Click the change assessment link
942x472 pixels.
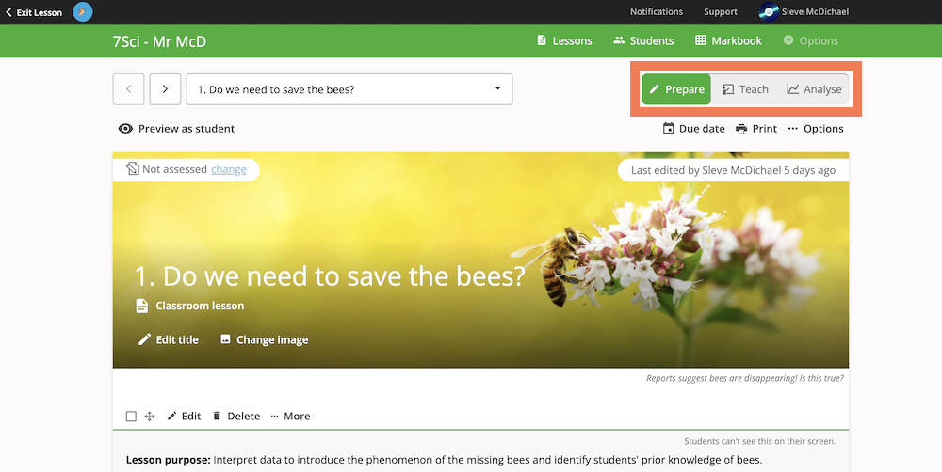pyautogui.click(x=229, y=170)
